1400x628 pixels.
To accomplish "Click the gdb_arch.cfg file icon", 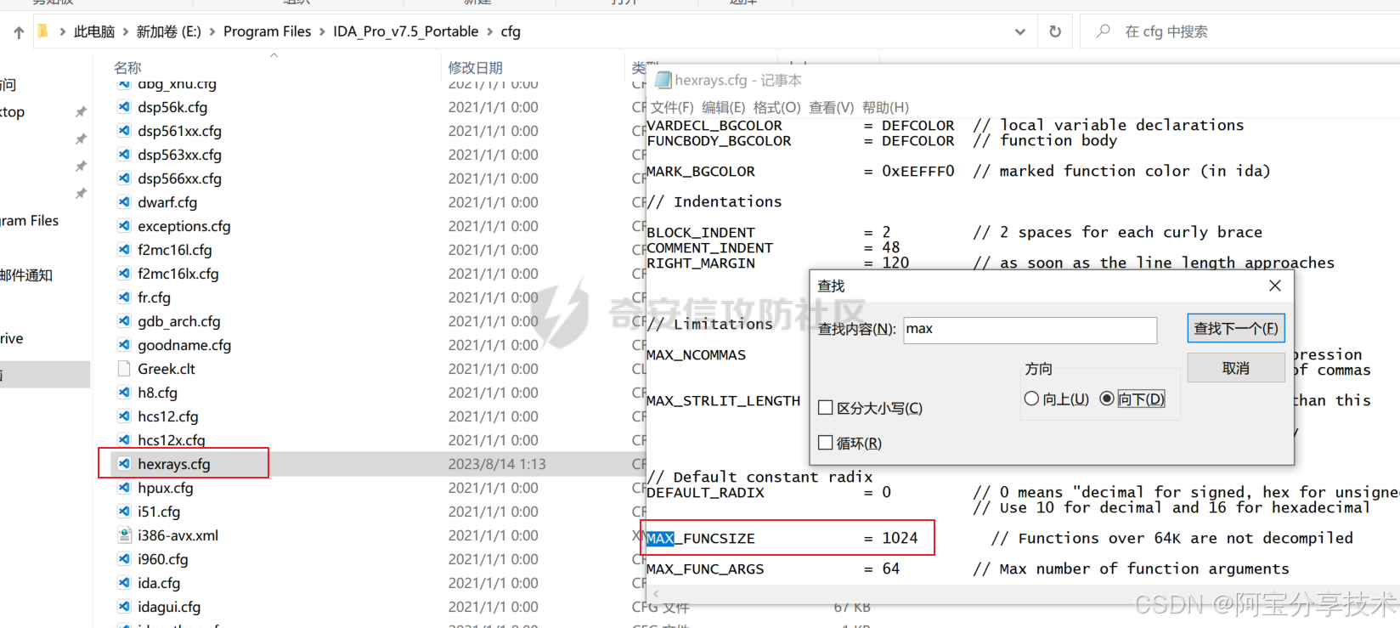I will 124,321.
